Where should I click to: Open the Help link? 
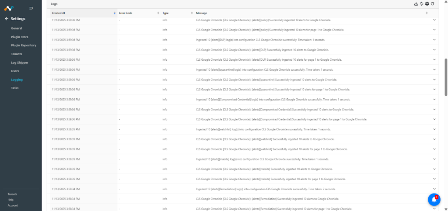(10, 200)
